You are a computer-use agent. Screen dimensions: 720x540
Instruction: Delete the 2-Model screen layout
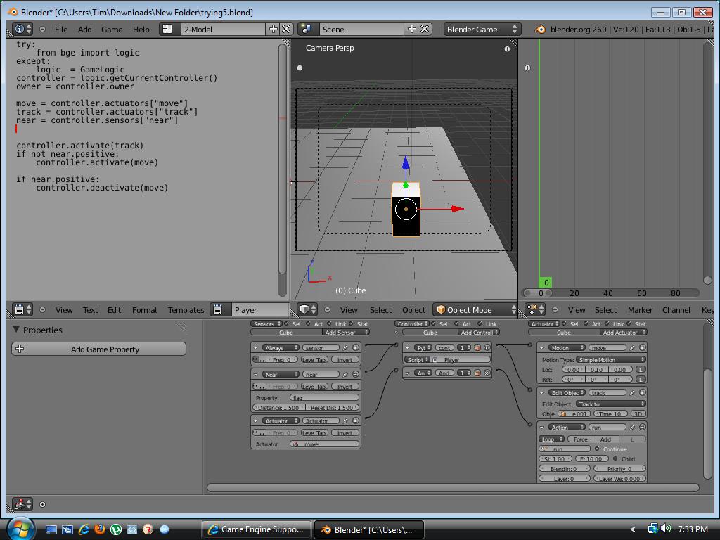(x=286, y=29)
